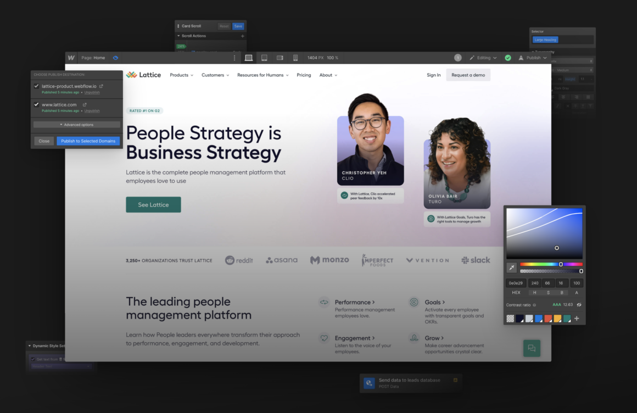Click the slack logo

click(476, 260)
